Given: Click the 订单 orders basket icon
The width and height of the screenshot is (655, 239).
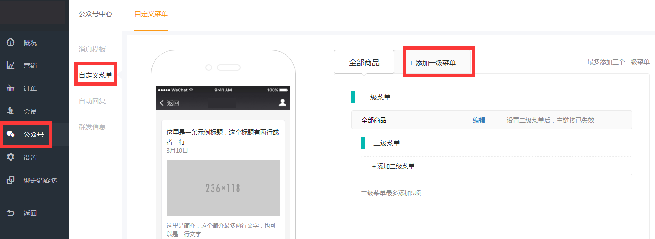Looking at the screenshot, I should pyautogui.click(x=11, y=89).
